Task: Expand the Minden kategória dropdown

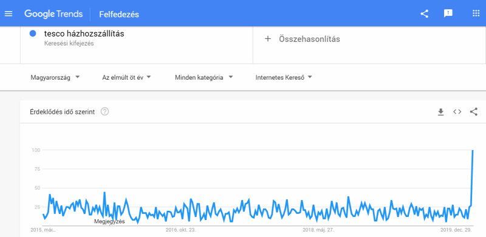Action: click(x=204, y=78)
